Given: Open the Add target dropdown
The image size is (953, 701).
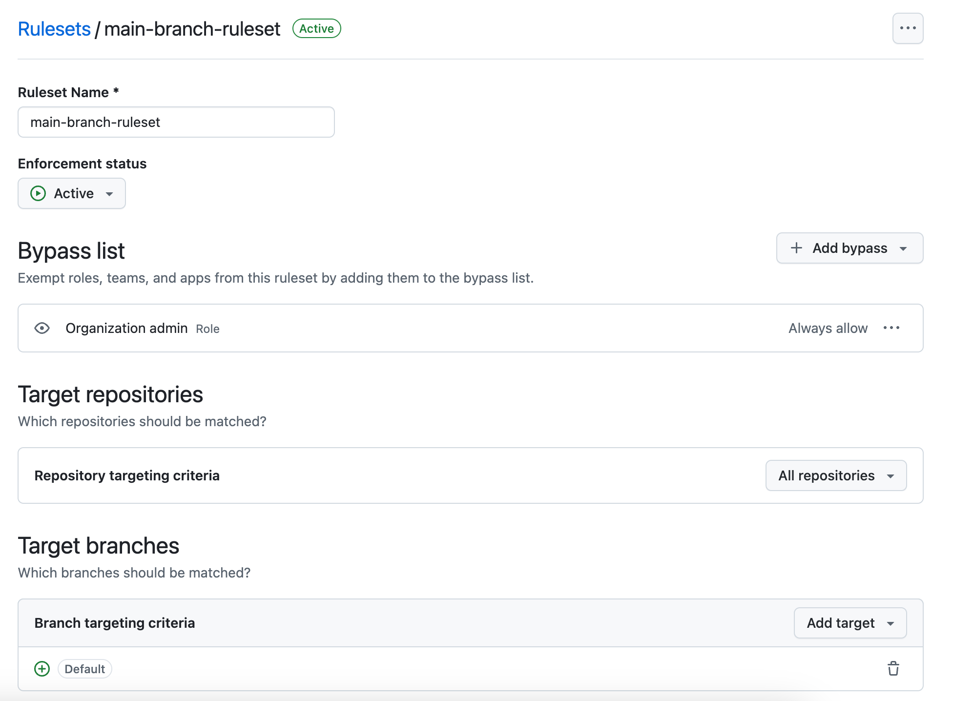Looking at the screenshot, I should 850,623.
